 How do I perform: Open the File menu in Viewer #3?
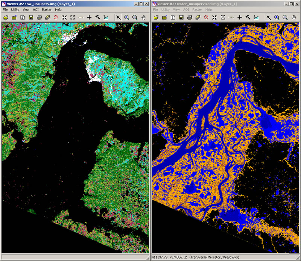point(155,9)
